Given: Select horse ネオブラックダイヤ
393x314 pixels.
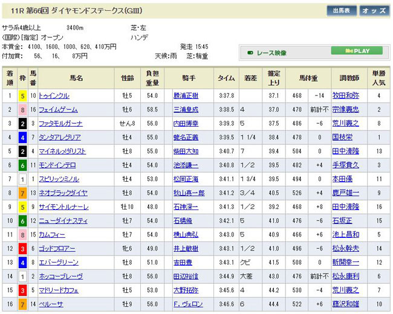Looking at the screenshot, I should 62,193.
